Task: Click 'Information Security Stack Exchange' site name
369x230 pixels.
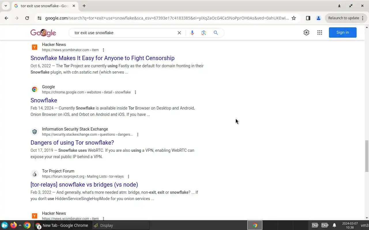Action: click(x=75, y=129)
